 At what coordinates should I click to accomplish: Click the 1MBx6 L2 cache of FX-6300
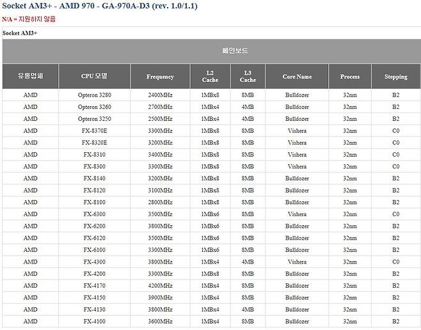pos(210,214)
